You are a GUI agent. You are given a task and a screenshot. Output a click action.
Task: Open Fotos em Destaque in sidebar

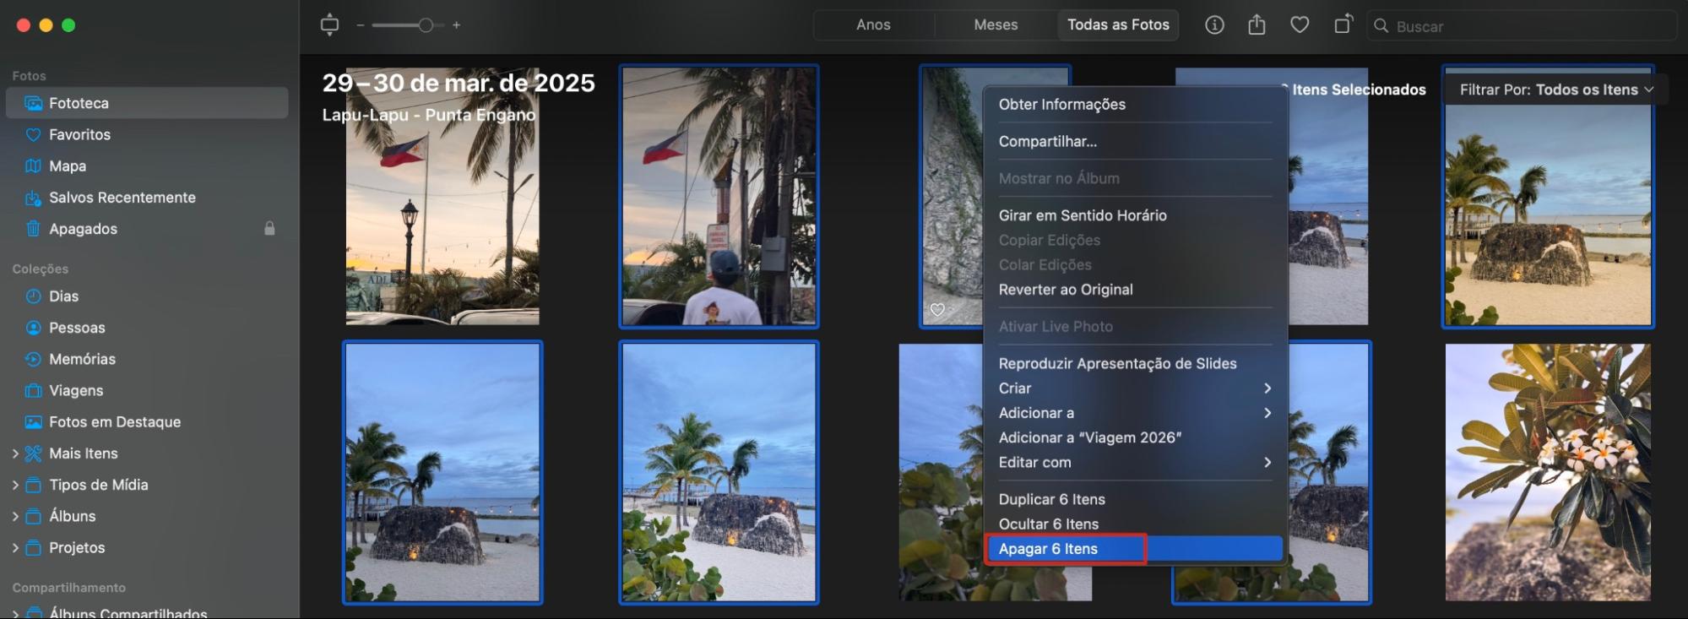click(x=147, y=421)
